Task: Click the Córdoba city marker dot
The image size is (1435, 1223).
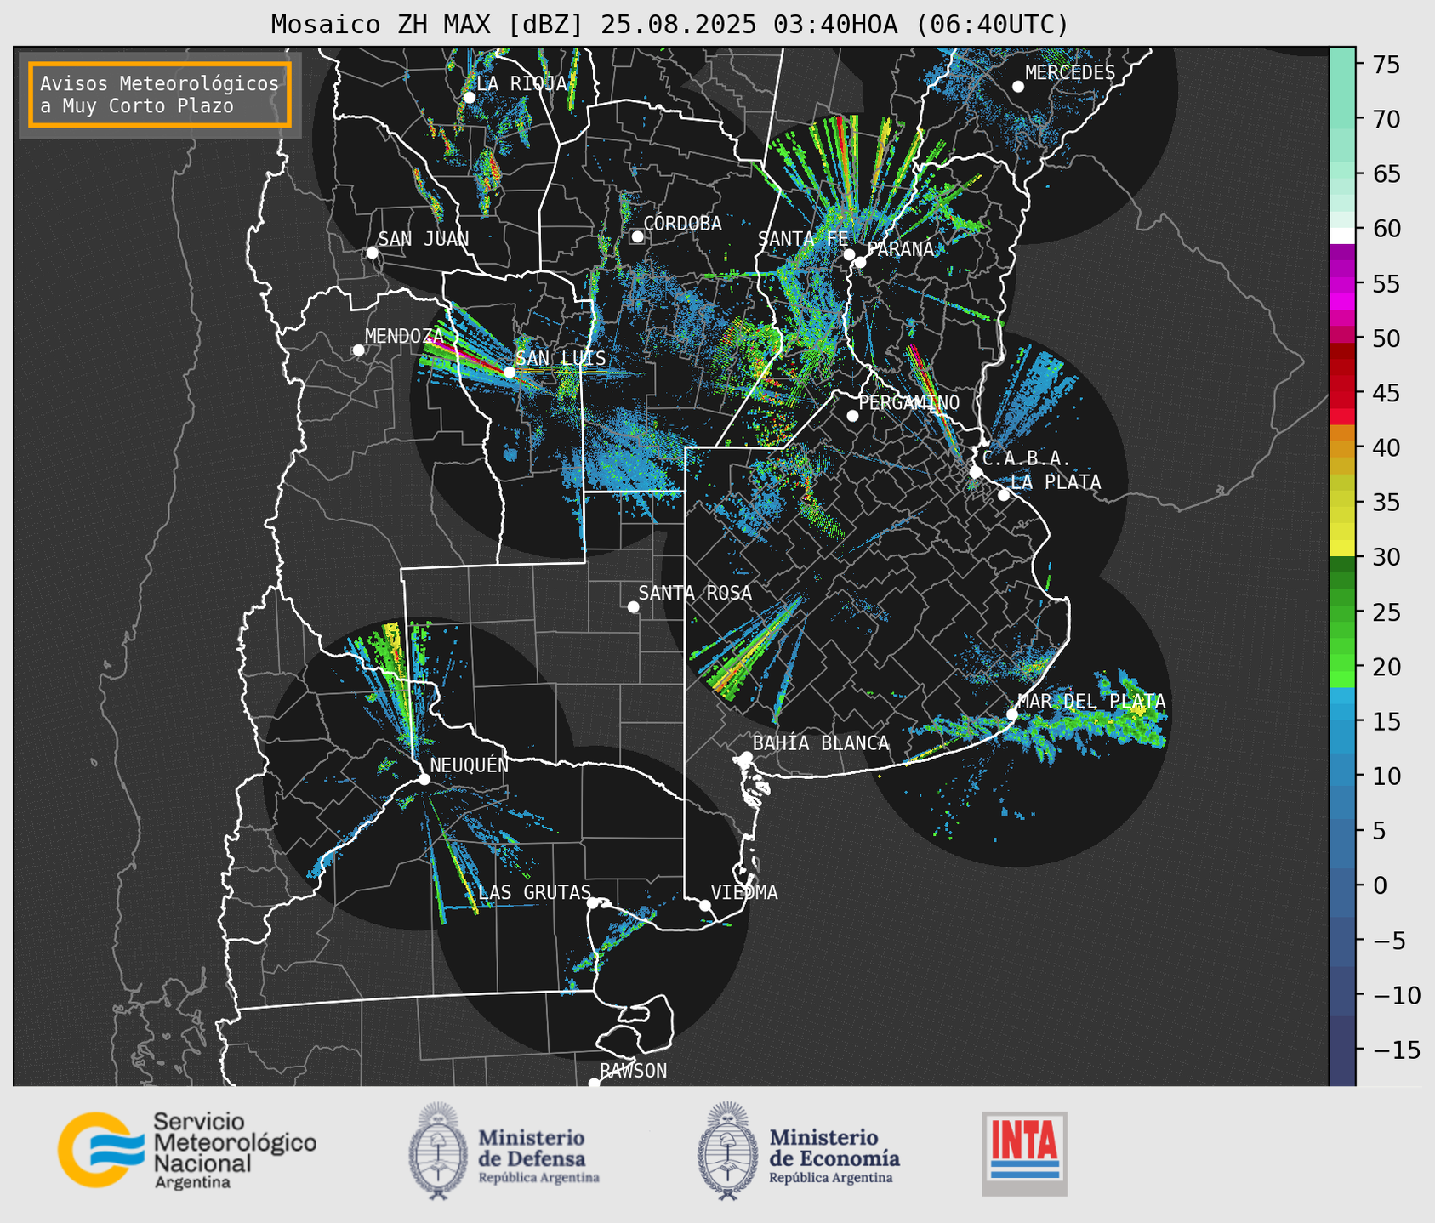Action: point(637,236)
